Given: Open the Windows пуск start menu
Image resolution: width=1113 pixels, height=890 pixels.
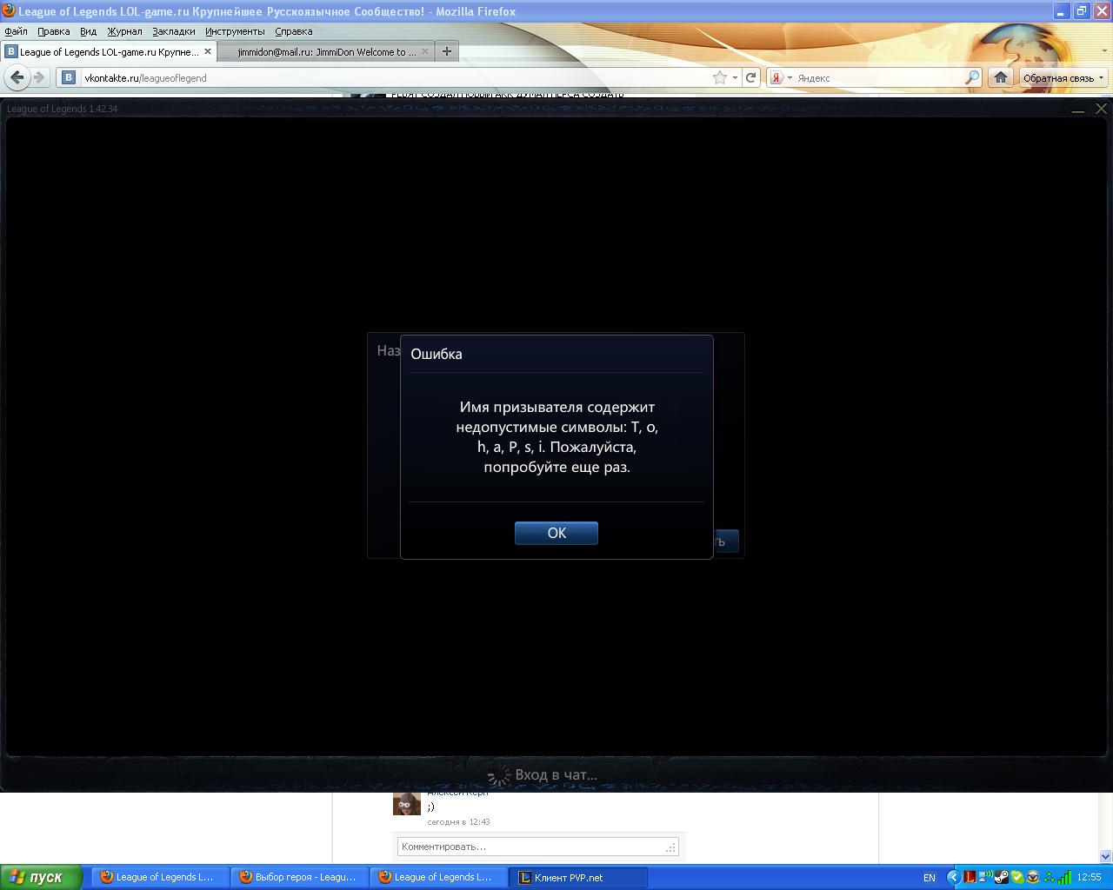Looking at the screenshot, I should [x=42, y=877].
